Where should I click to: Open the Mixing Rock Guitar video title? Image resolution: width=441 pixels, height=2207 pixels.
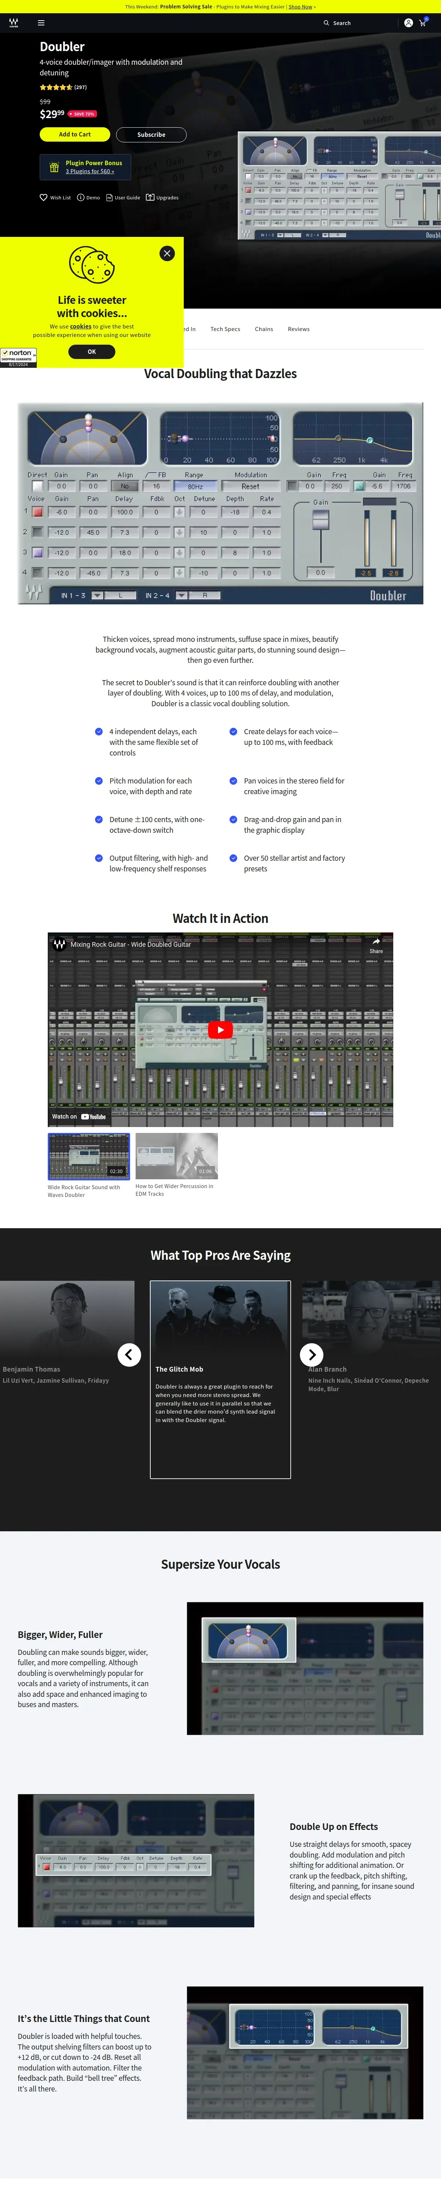coord(131,944)
